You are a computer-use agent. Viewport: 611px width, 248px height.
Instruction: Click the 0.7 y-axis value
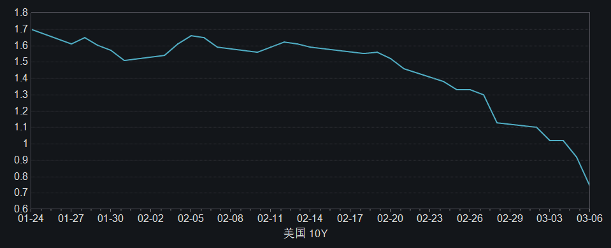tap(20, 193)
